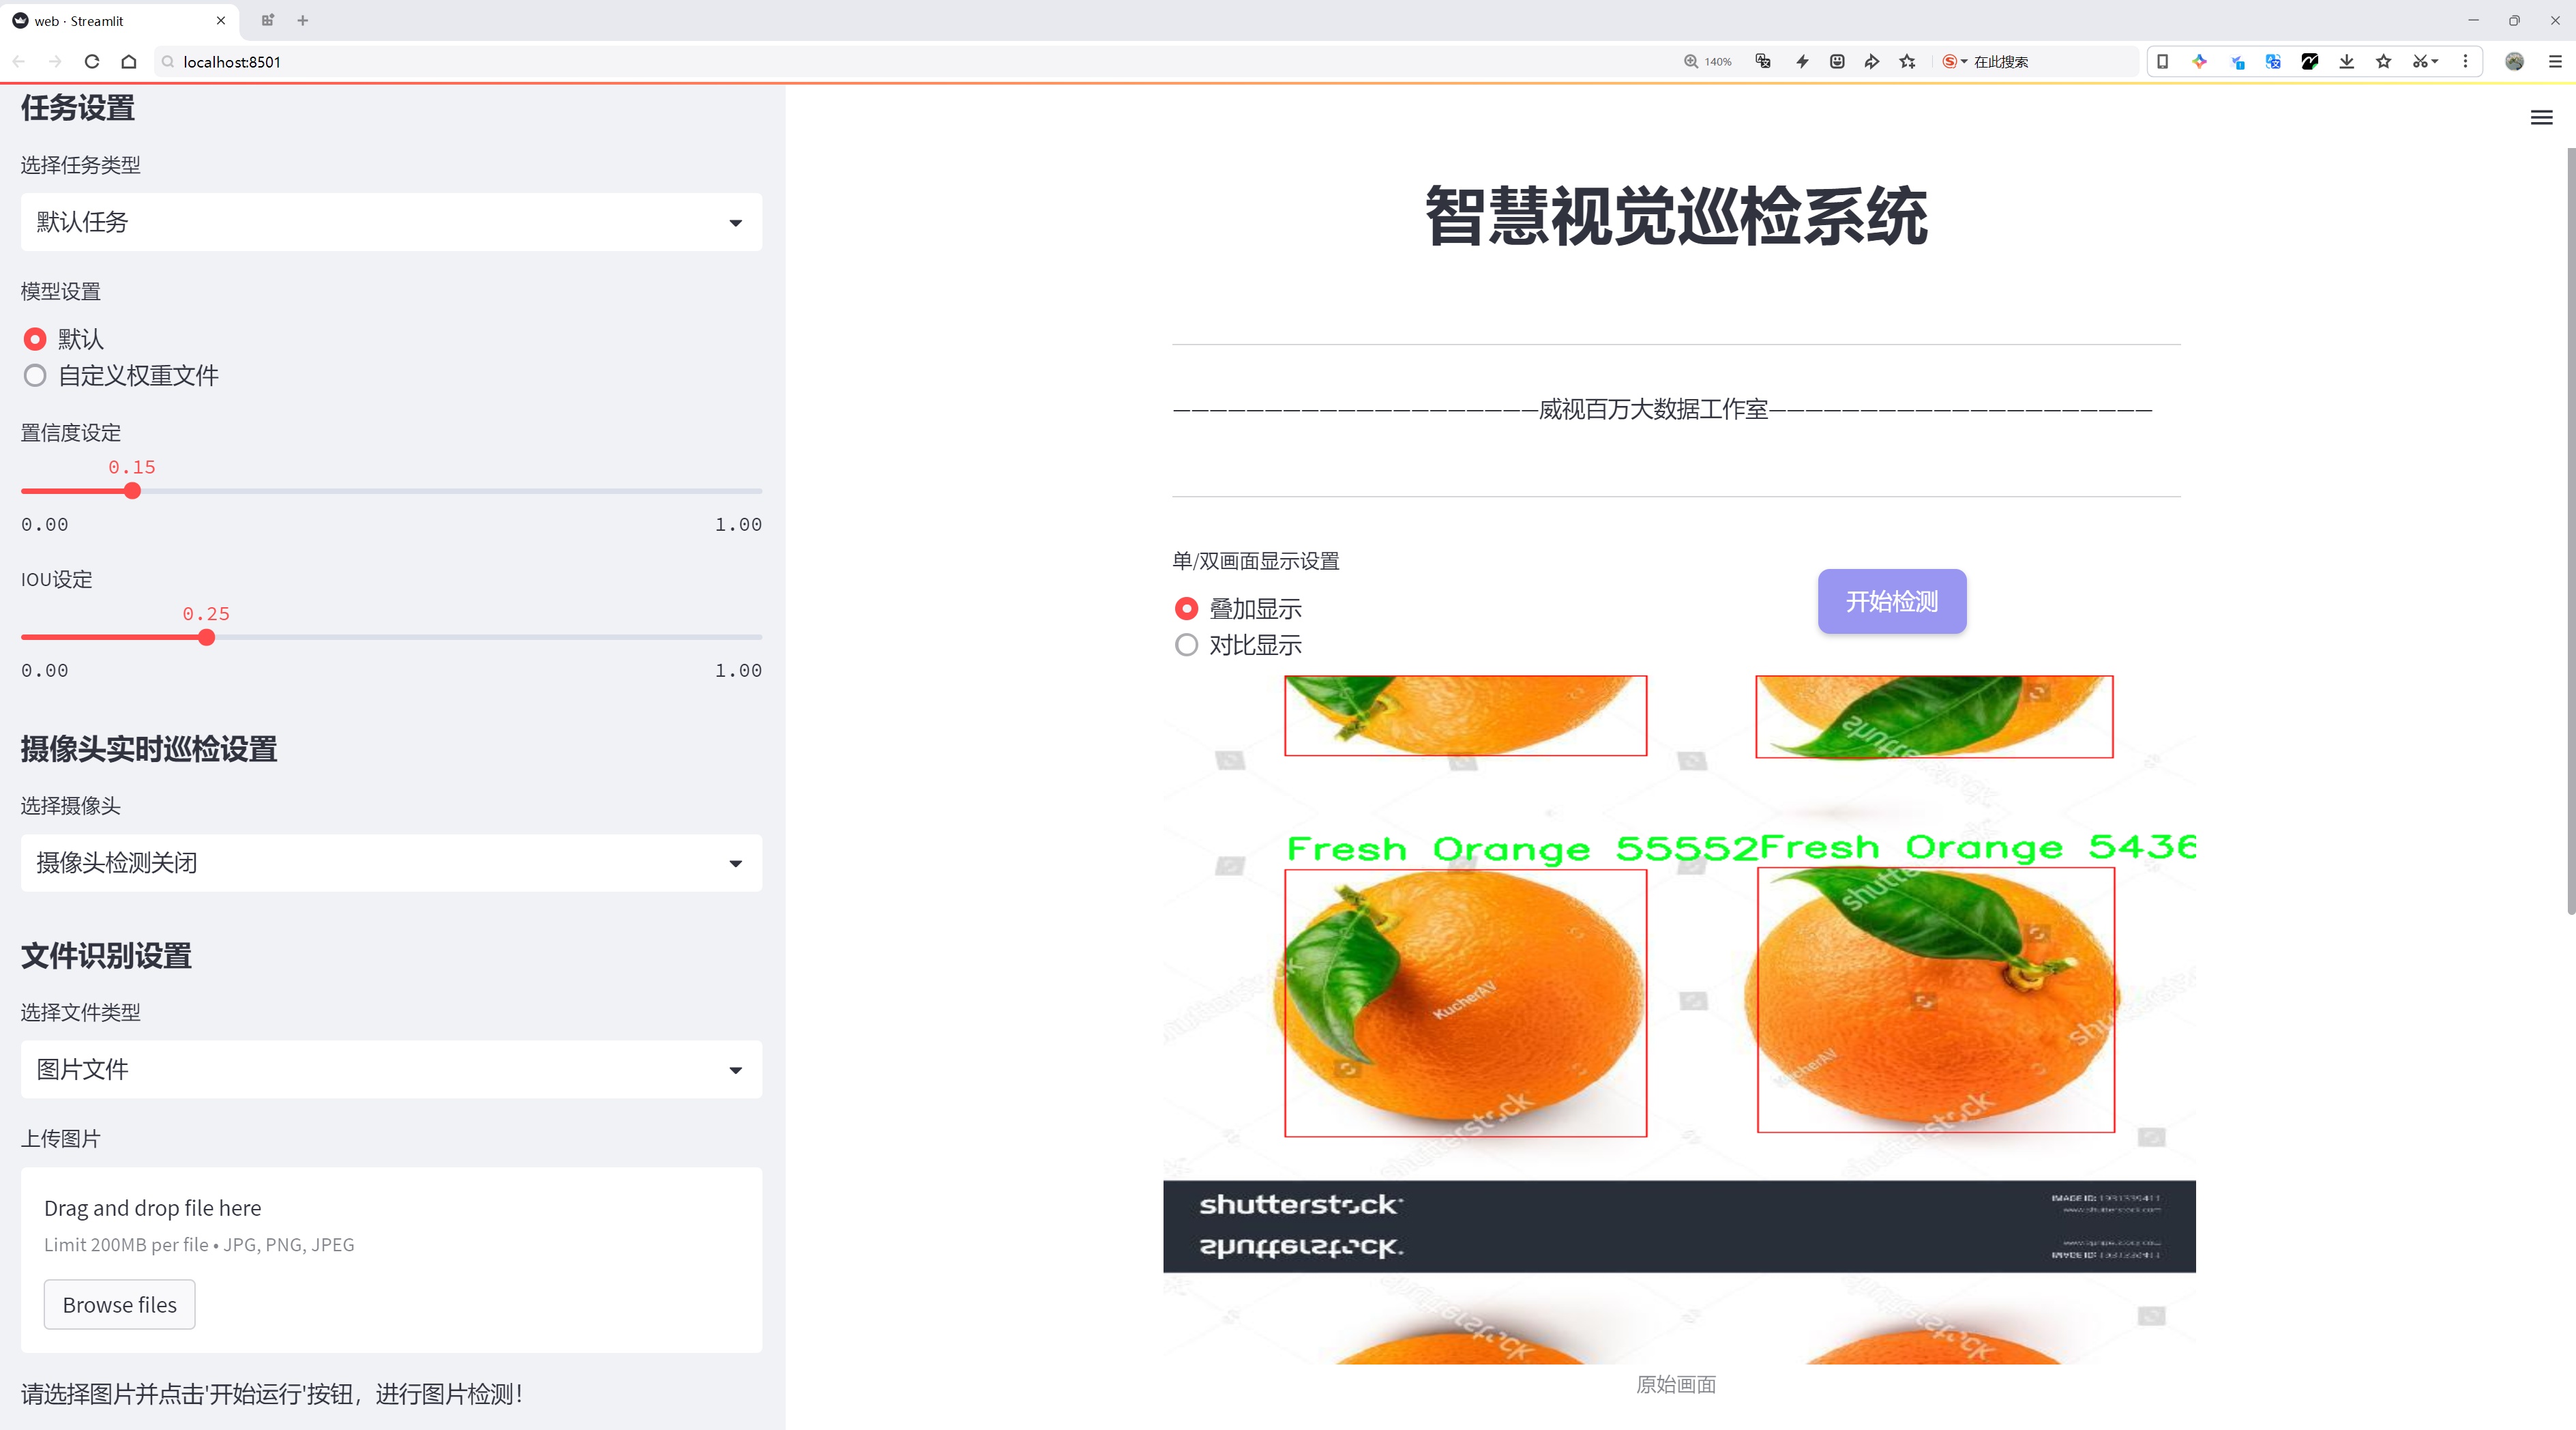Screen dimensions: 2576x1430
Task: Click the 置信度设定 label
Action: pyautogui.click(x=71, y=433)
